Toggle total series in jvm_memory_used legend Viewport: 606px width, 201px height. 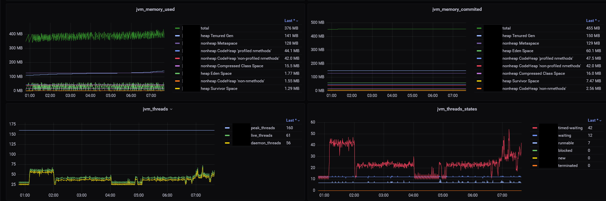click(x=205, y=28)
